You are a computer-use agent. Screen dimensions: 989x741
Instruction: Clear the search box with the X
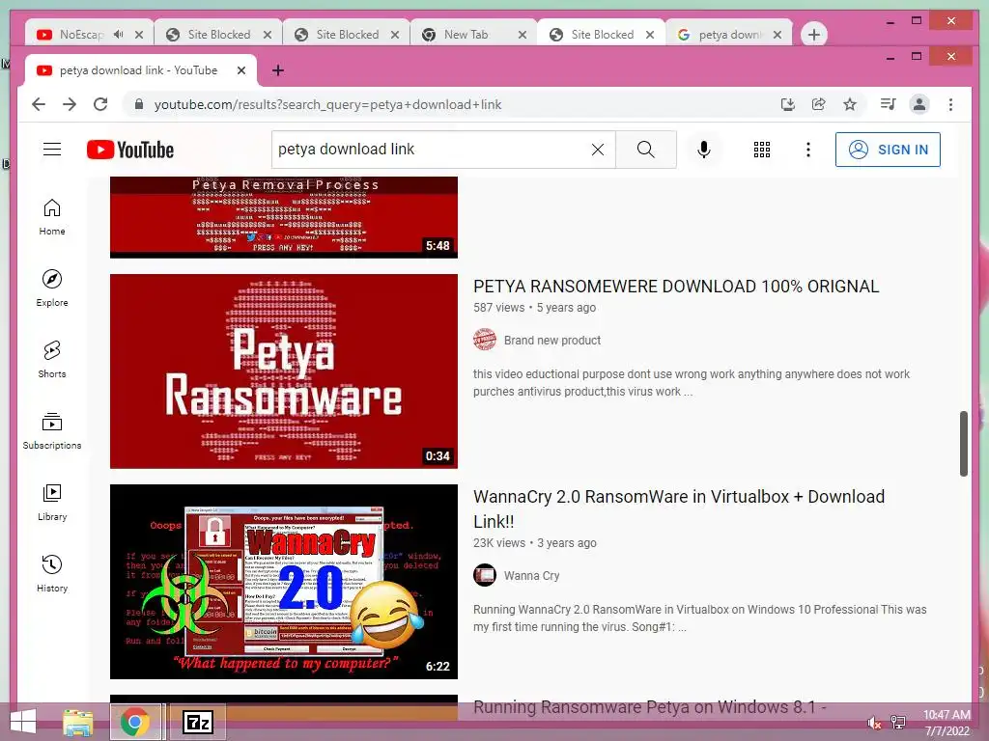coord(597,150)
